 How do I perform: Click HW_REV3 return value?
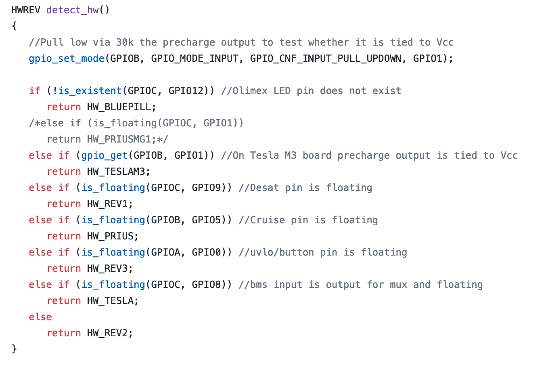point(109,269)
